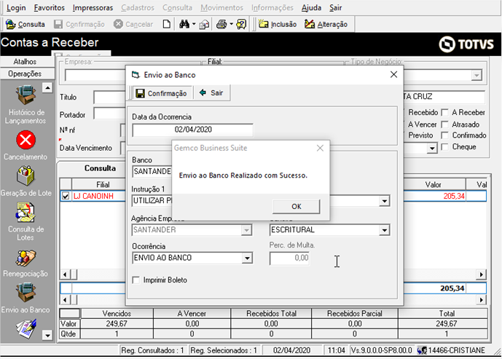Click the grayed Cancelar toolbar icon
Image resolution: width=502 pixels, height=359 pixels.
pos(118,24)
